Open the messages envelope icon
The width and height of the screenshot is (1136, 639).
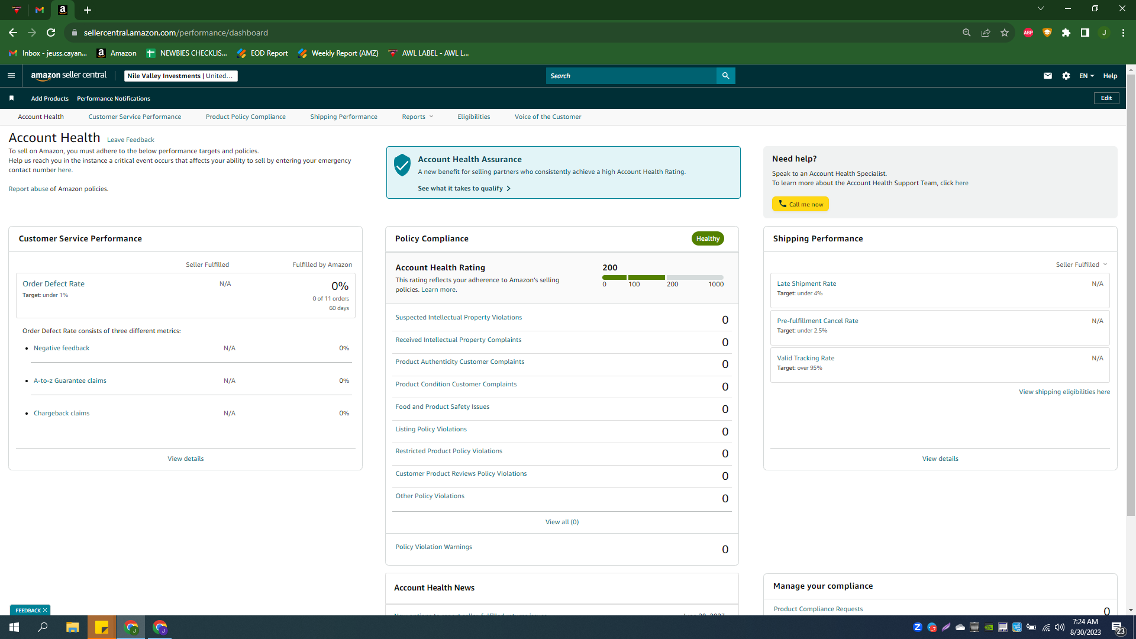tap(1048, 76)
